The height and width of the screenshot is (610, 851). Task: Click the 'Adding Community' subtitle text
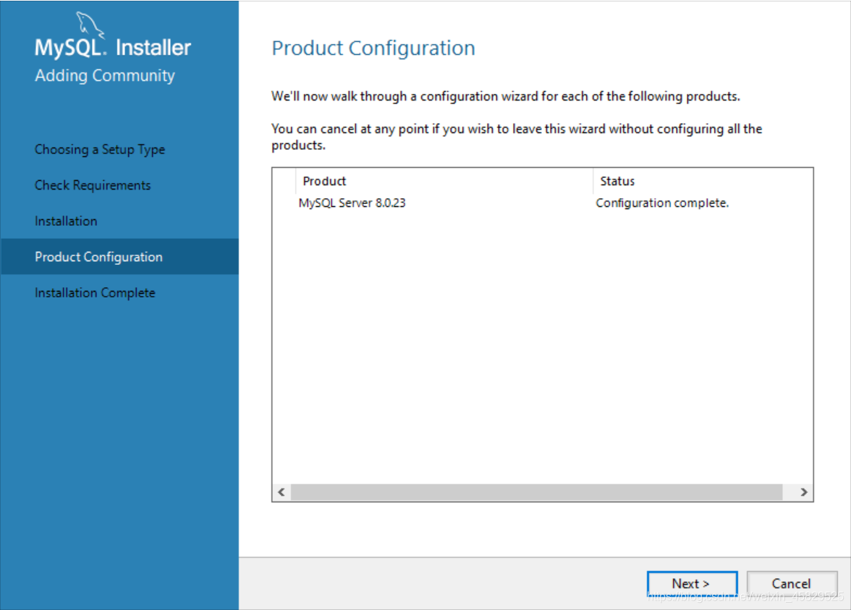pos(105,75)
